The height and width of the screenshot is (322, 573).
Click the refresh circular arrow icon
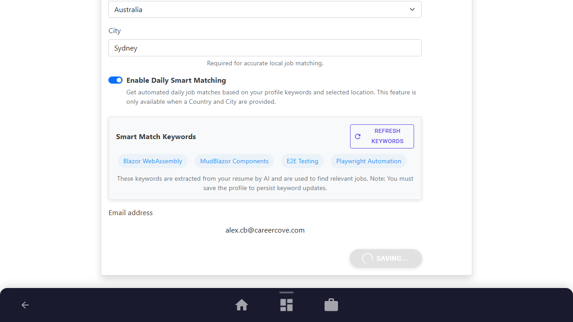tap(358, 136)
